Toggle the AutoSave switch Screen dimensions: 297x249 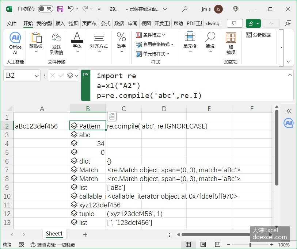45,9
